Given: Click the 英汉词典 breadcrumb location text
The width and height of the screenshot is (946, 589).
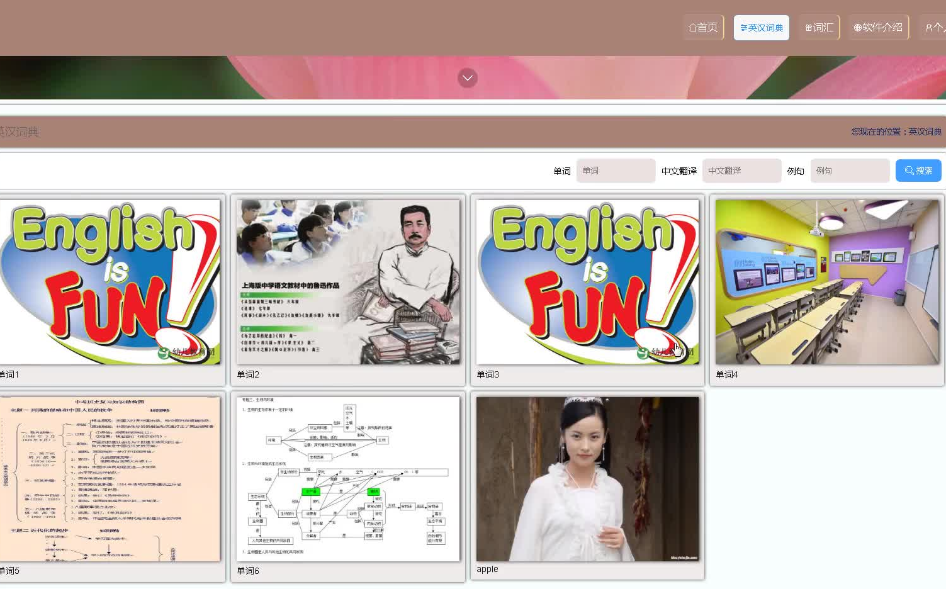Looking at the screenshot, I should [x=925, y=132].
